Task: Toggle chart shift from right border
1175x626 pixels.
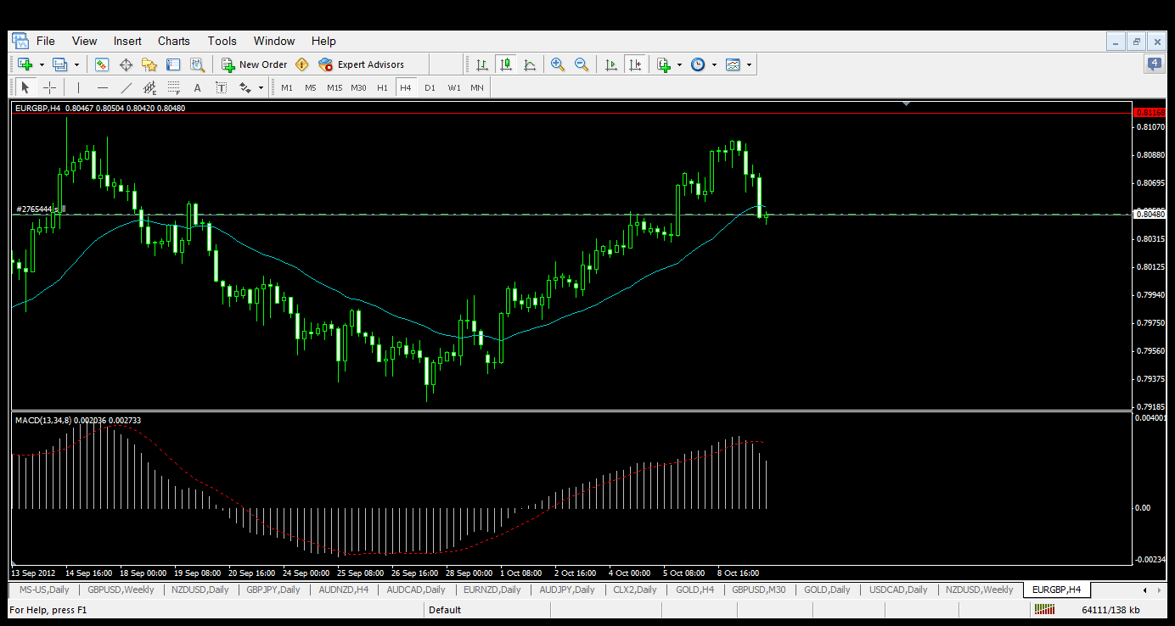Action: click(x=634, y=64)
